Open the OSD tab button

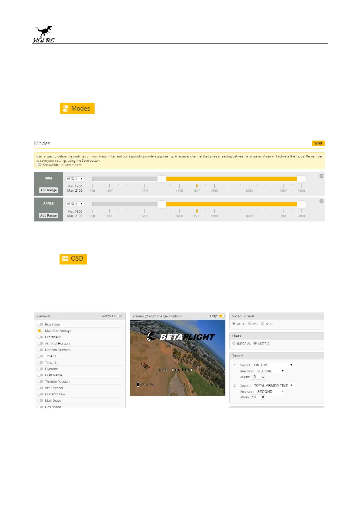pos(73,259)
